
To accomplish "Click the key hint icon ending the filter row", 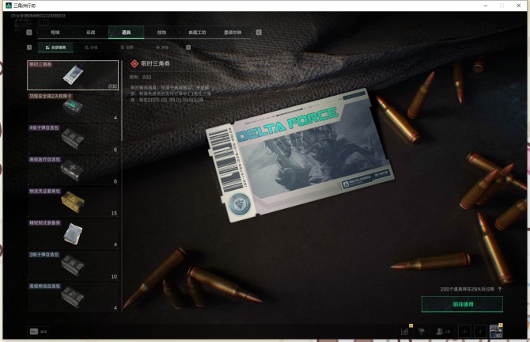I will coord(188,47).
